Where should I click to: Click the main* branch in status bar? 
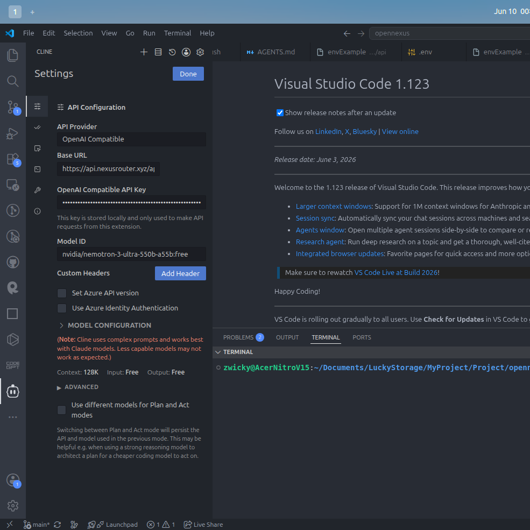click(37, 525)
